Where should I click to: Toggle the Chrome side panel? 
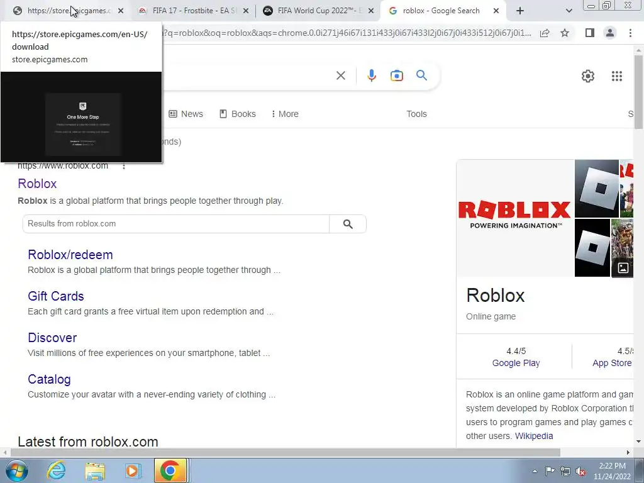click(x=590, y=33)
